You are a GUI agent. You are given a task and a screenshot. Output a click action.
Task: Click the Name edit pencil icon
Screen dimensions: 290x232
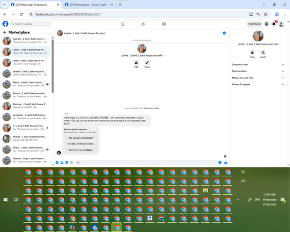point(147,63)
